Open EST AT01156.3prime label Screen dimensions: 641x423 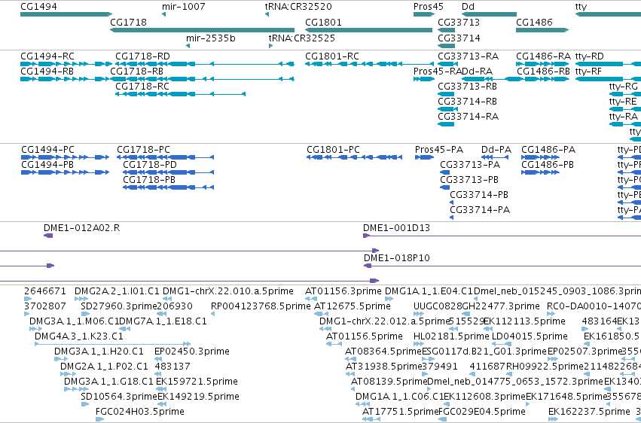pos(343,291)
